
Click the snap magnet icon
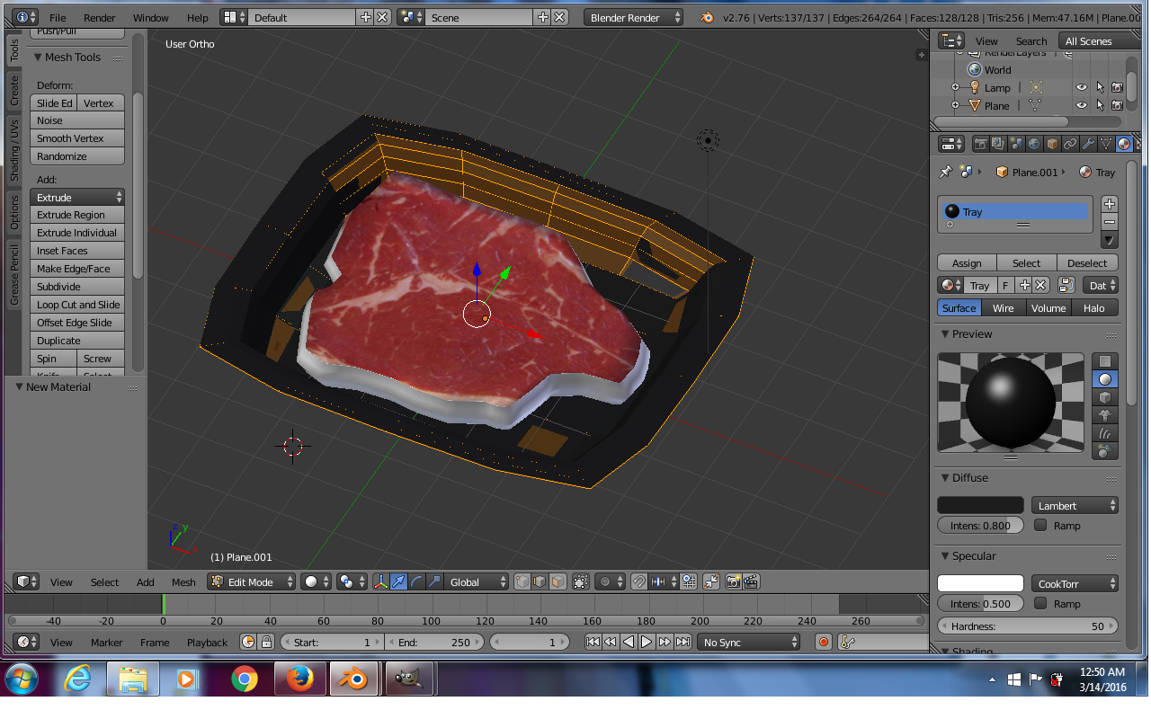pos(639,582)
